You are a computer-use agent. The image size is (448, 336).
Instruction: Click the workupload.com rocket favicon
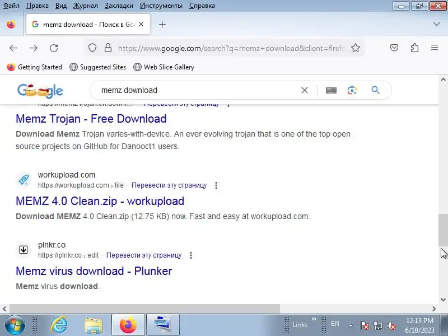(x=24, y=179)
